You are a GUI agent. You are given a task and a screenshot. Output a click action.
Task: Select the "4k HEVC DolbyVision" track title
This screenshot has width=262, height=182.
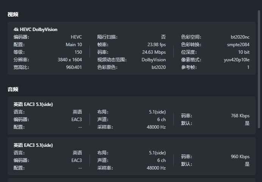(36, 30)
